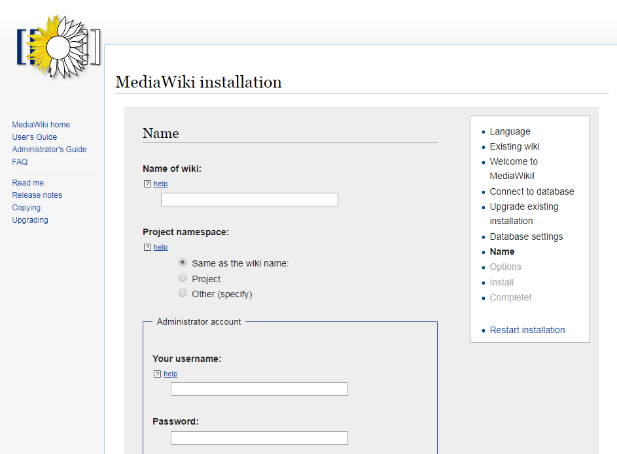Click the help icon under Your username

click(x=157, y=374)
